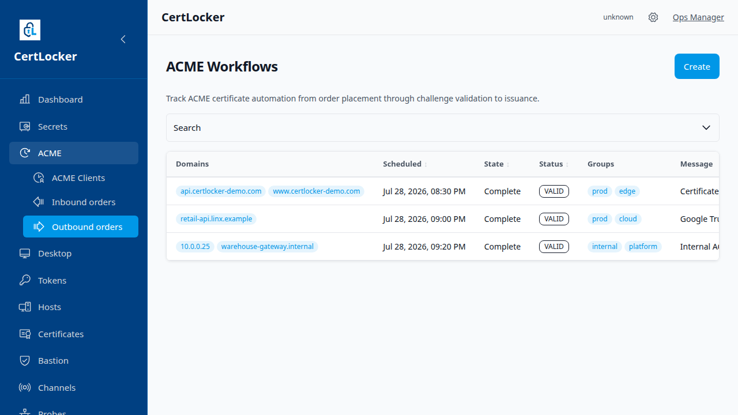Click Jul 28, 2026, 09:20 PM cell

pos(424,246)
